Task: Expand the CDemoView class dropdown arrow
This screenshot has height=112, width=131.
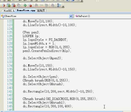Action: tap(71, 16)
